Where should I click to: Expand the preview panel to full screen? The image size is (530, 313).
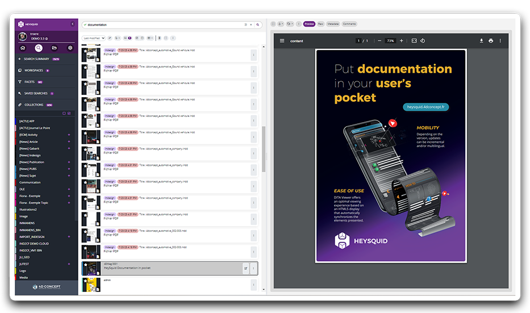(273, 24)
